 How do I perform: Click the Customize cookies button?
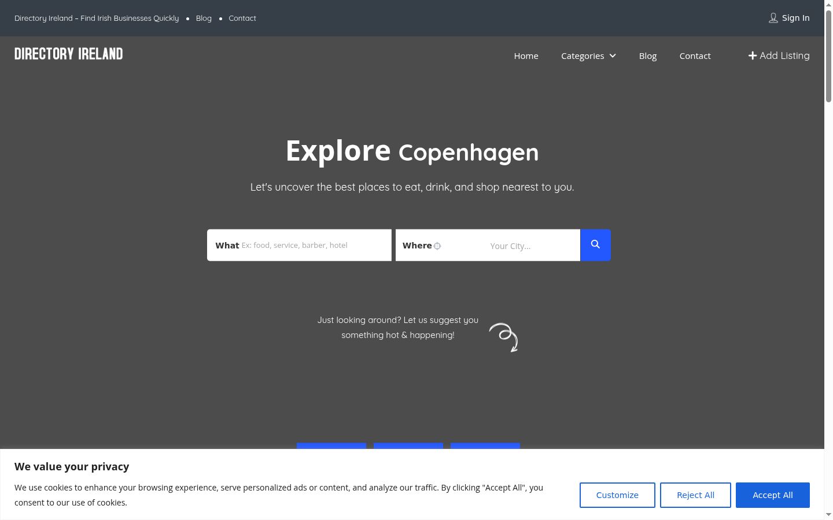pos(617,495)
